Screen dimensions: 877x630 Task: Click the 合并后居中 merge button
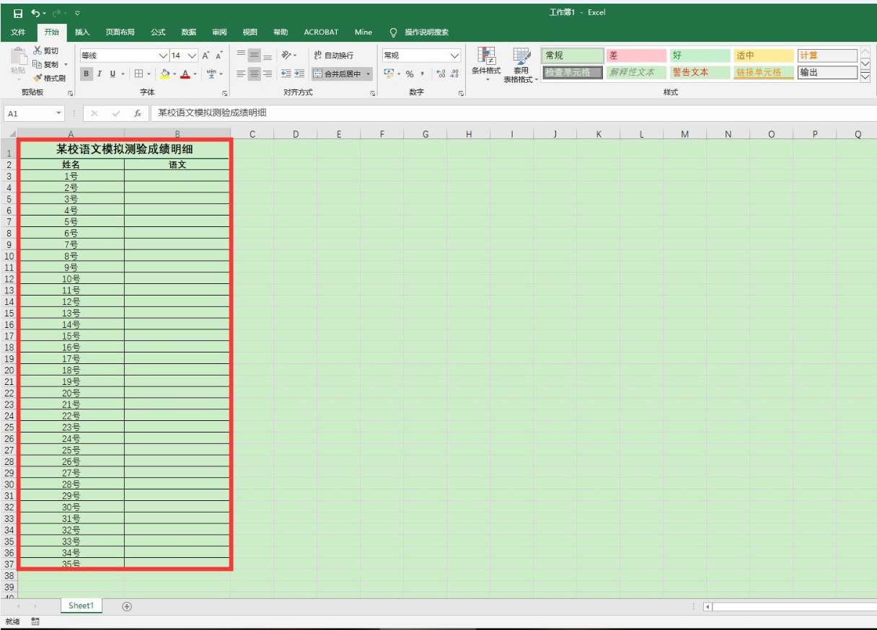pos(338,74)
